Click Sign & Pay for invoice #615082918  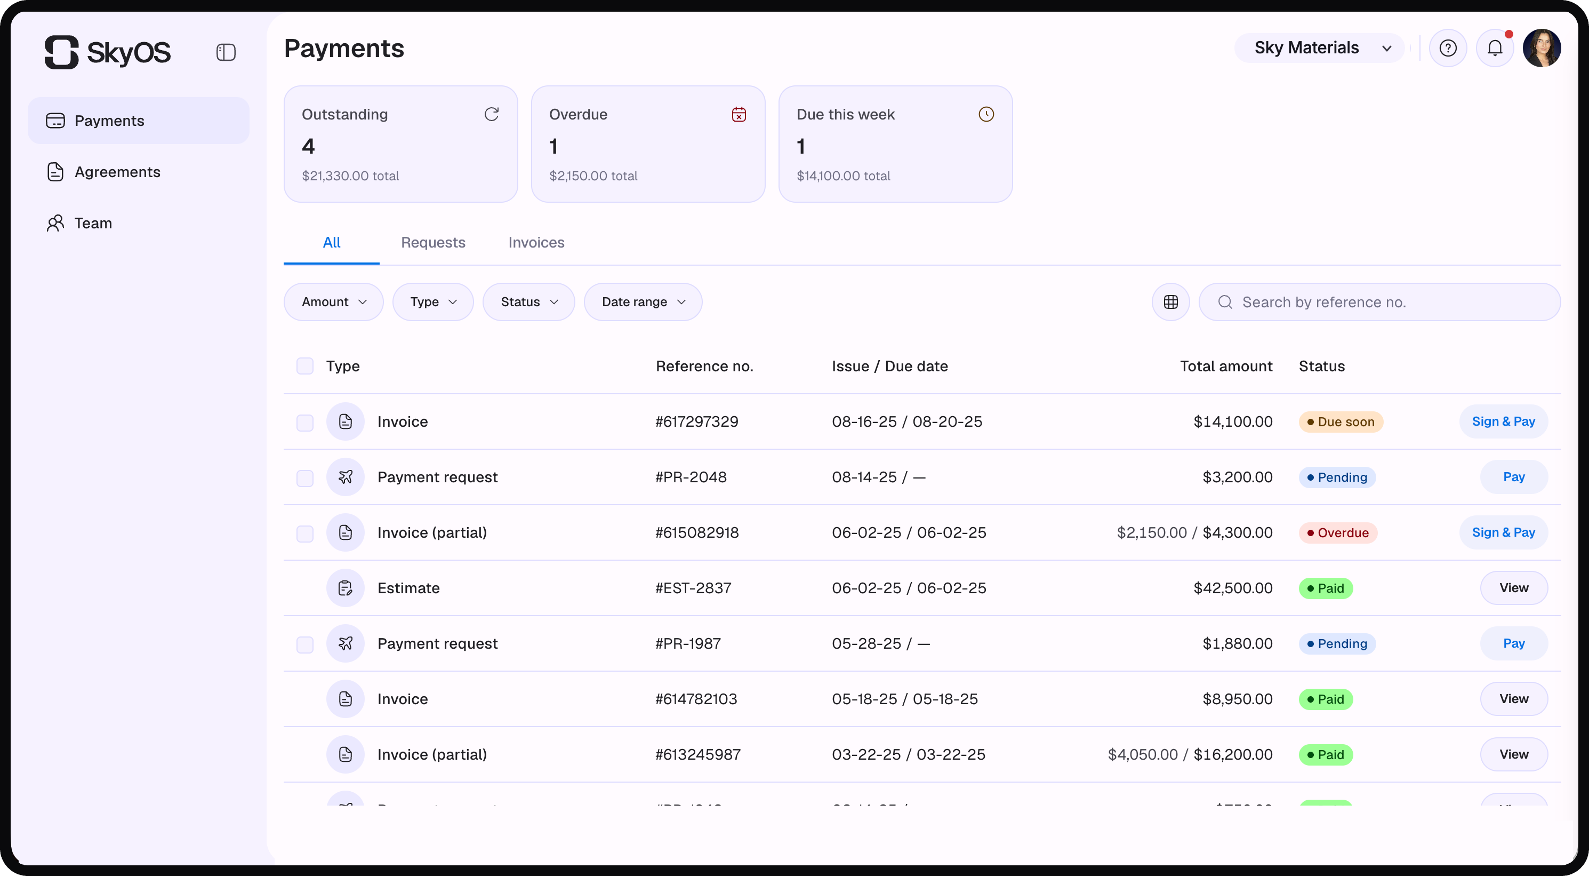coord(1503,533)
